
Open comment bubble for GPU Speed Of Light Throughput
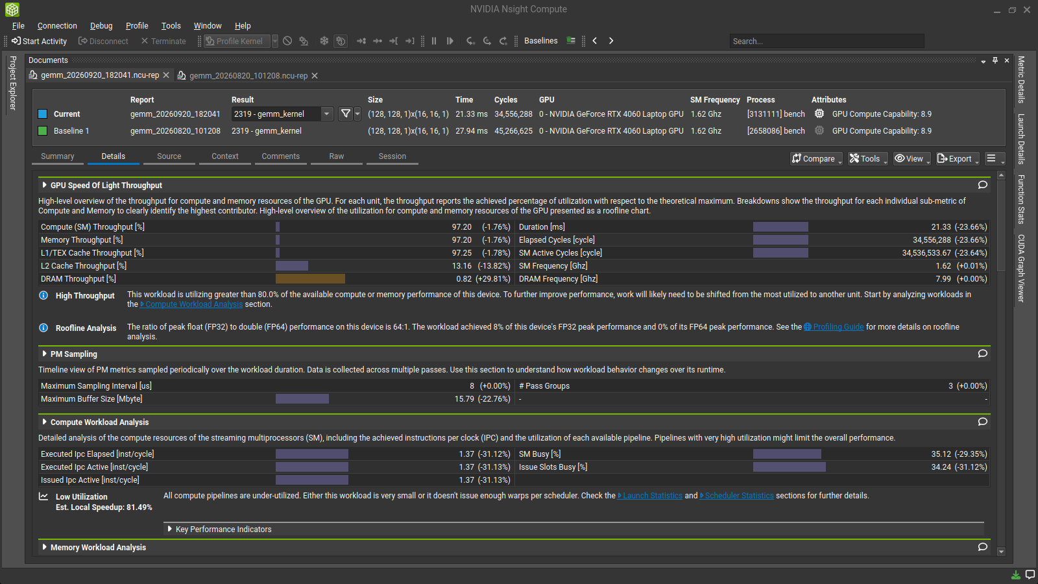pos(983,185)
